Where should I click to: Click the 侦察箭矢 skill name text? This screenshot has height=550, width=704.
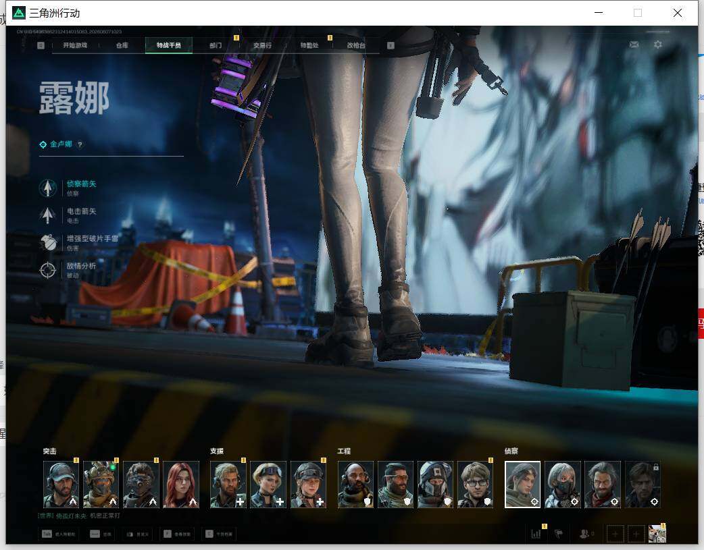(81, 184)
